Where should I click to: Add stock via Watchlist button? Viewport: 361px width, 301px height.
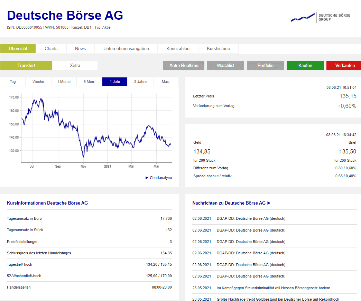225,66
